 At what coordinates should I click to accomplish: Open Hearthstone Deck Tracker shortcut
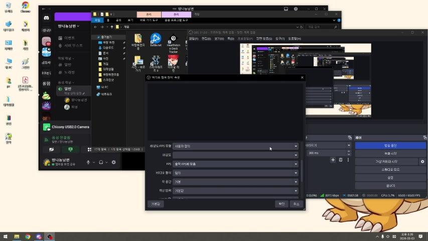pyautogui.click(x=173, y=44)
